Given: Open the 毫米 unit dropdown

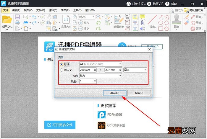Looking at the screenshot, I should (135, 70).
